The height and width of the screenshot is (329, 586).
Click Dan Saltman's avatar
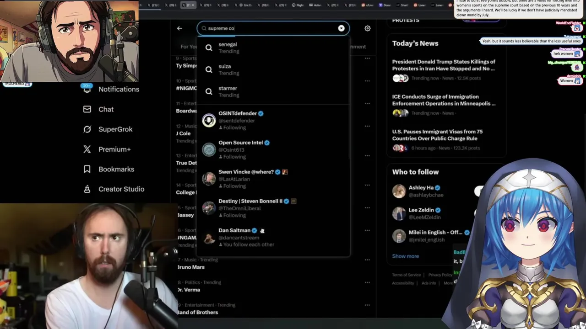pyautogui.click(x=209, y=237)
